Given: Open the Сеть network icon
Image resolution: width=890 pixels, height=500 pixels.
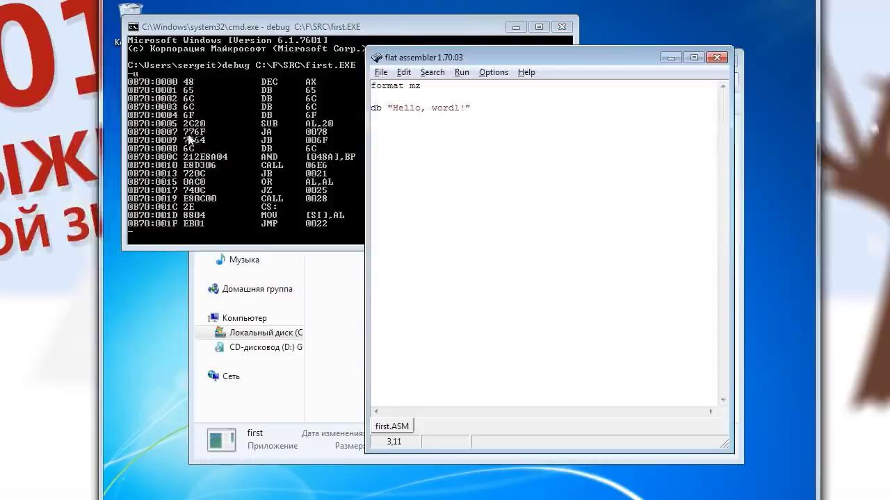Looking at the screenshot, I should (x=213, y=376).
